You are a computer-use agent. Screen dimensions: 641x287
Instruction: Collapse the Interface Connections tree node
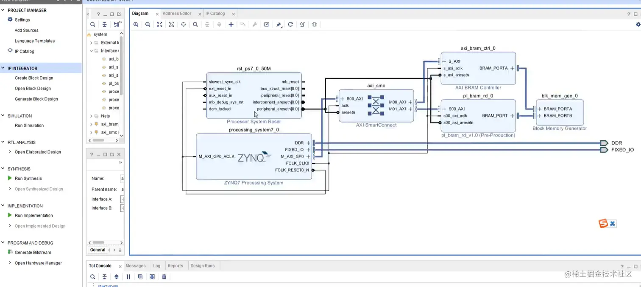91,51
